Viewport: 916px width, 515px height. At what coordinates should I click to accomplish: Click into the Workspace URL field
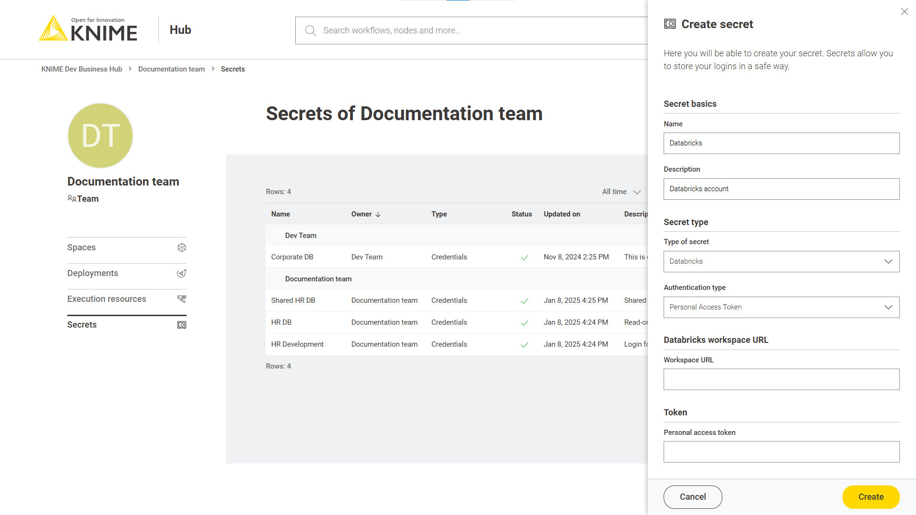(x=781, y=380)
